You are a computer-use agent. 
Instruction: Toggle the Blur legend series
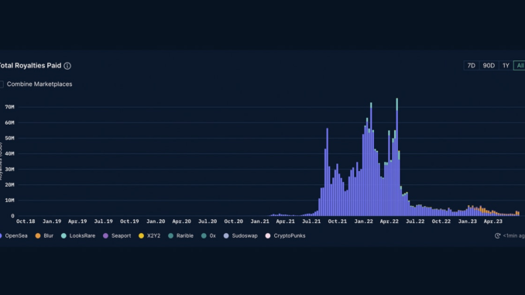pos(44,235)
